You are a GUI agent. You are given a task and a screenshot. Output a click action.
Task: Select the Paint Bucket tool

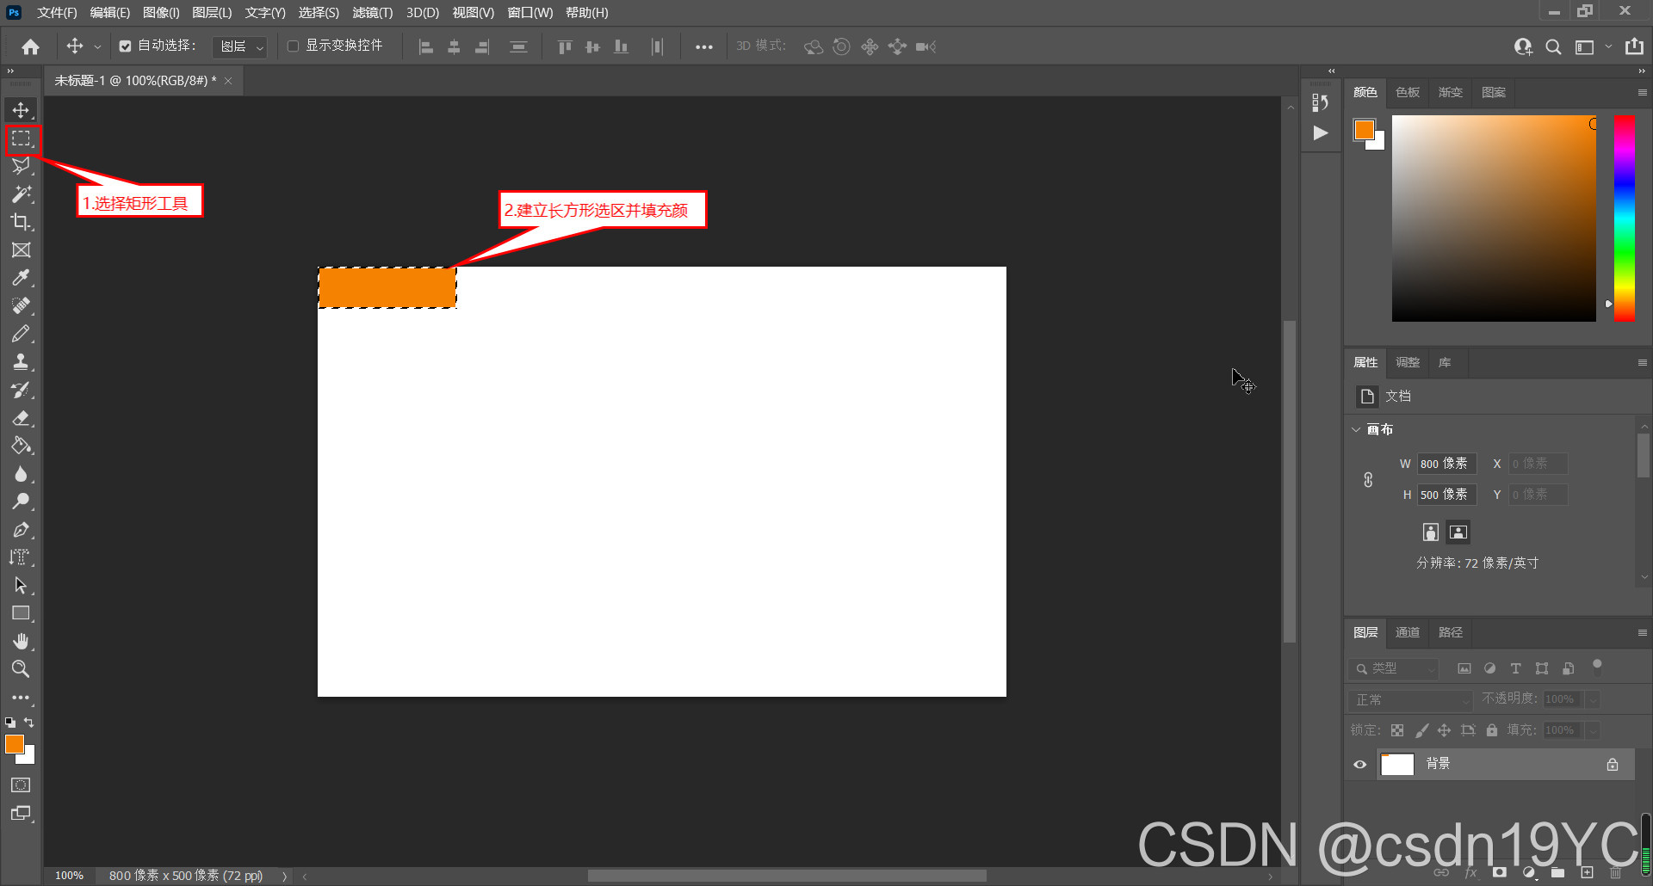coord(21,446)
